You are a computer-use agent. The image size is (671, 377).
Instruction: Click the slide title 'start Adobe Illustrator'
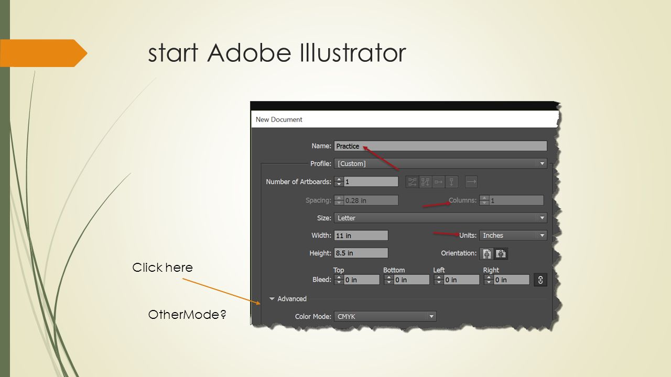coord(277,52)
